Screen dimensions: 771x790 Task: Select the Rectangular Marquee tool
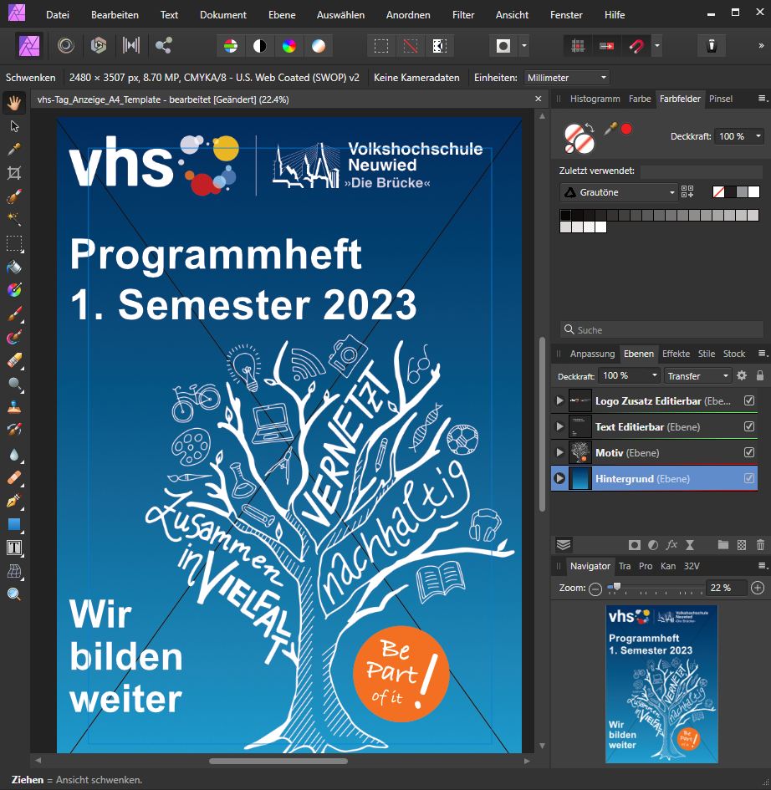tap(14, 243)
